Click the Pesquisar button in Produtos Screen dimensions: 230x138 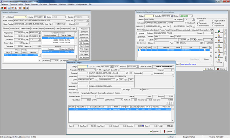[x=84, y=29]
